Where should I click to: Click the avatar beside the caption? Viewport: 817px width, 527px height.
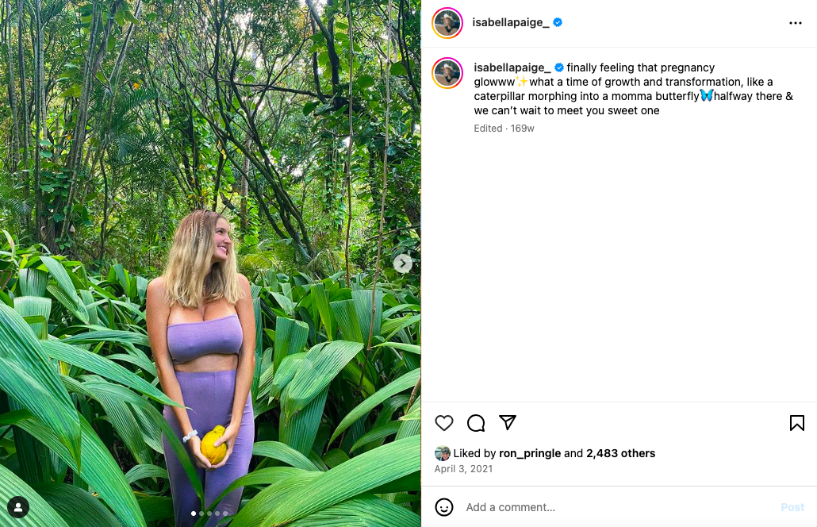(x=447, y=73)
